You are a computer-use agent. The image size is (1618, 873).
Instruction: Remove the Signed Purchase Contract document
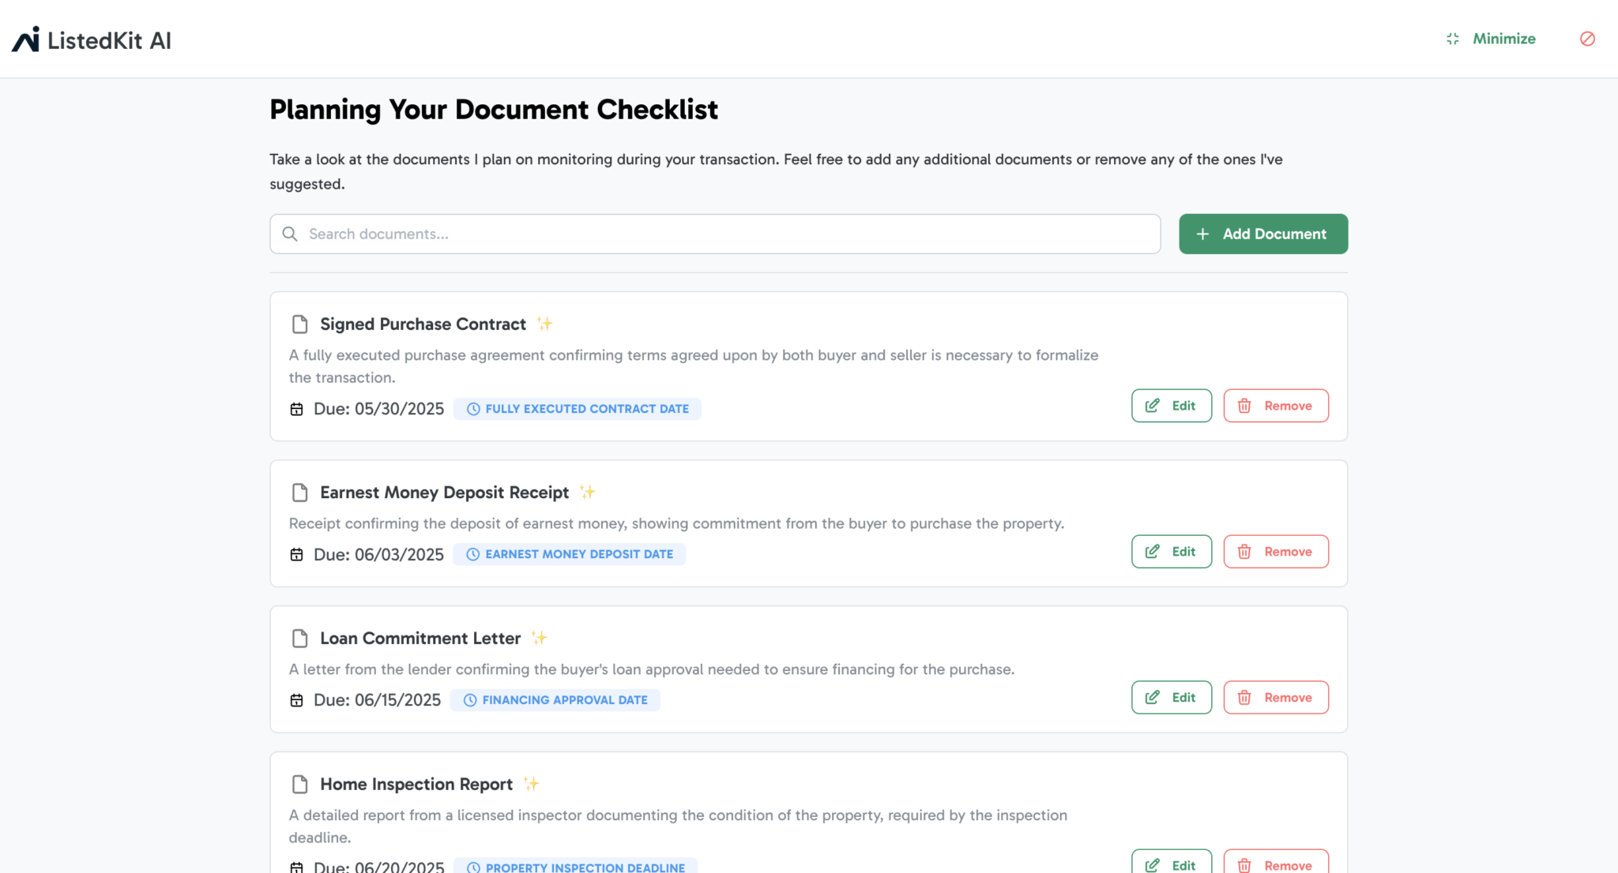(x=1275, y=406)
